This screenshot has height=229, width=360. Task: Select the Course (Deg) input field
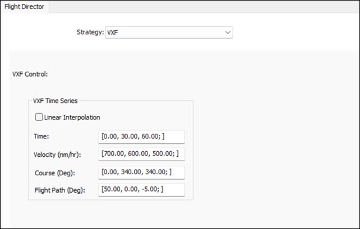[141, 172]
